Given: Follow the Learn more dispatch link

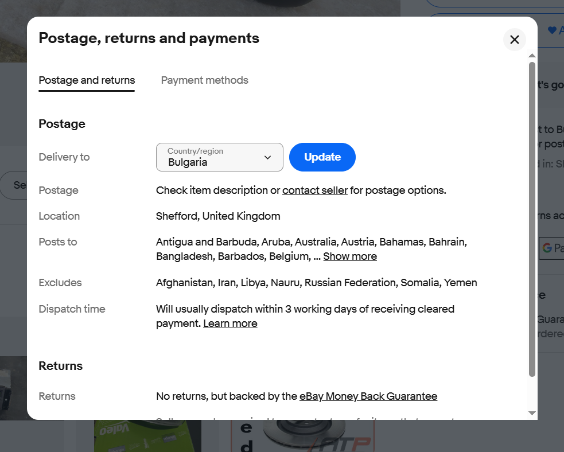Looking at the screenshot, I should (230, 324).
